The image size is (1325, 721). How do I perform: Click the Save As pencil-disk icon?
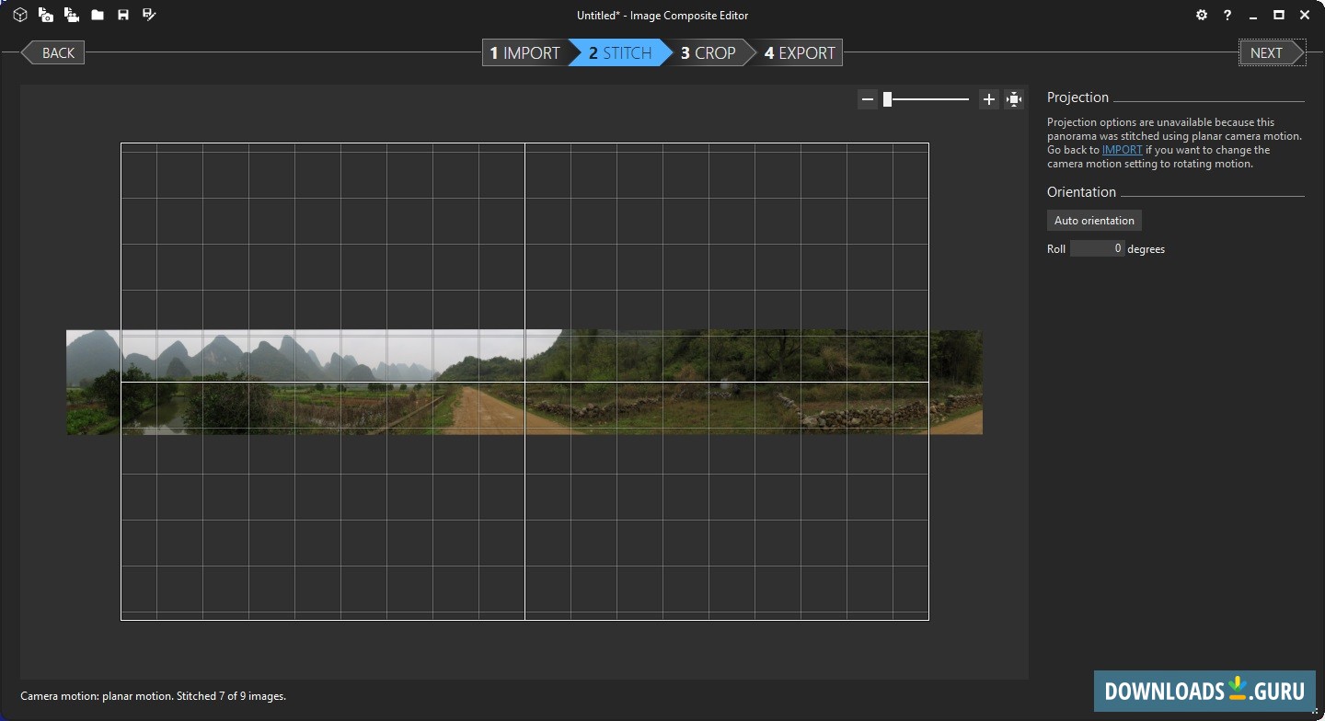[x=149, y=15]
